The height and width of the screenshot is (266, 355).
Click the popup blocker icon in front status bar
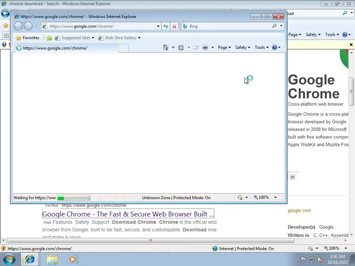pos(240,197)
